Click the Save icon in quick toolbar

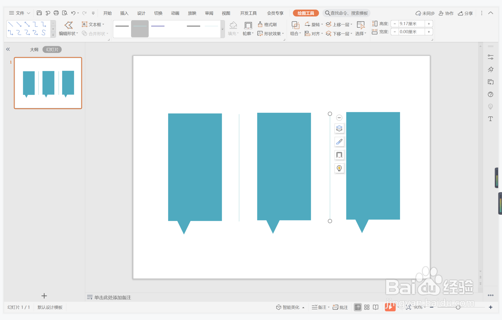pyautogui.click(x=39, y=13)
